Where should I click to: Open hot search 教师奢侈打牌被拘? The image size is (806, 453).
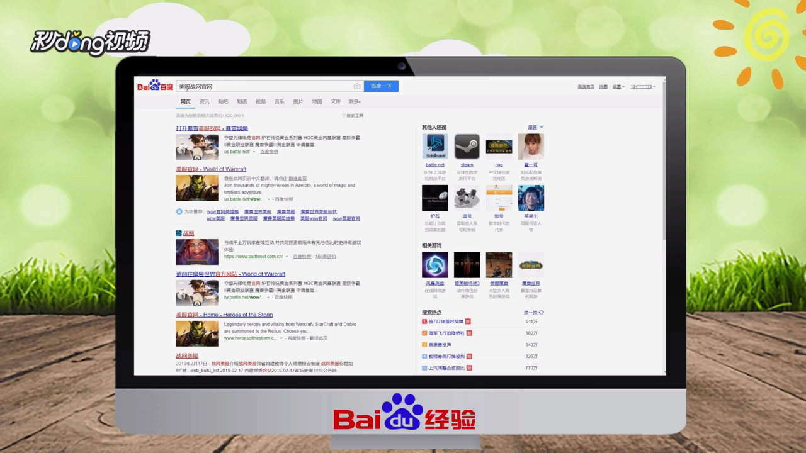click(x=446, y=357)
